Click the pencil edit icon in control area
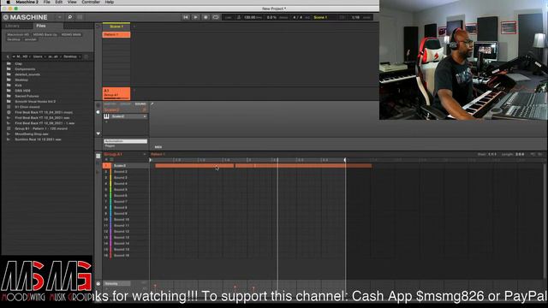Screen dimensions: 548x308 (152, 104)
